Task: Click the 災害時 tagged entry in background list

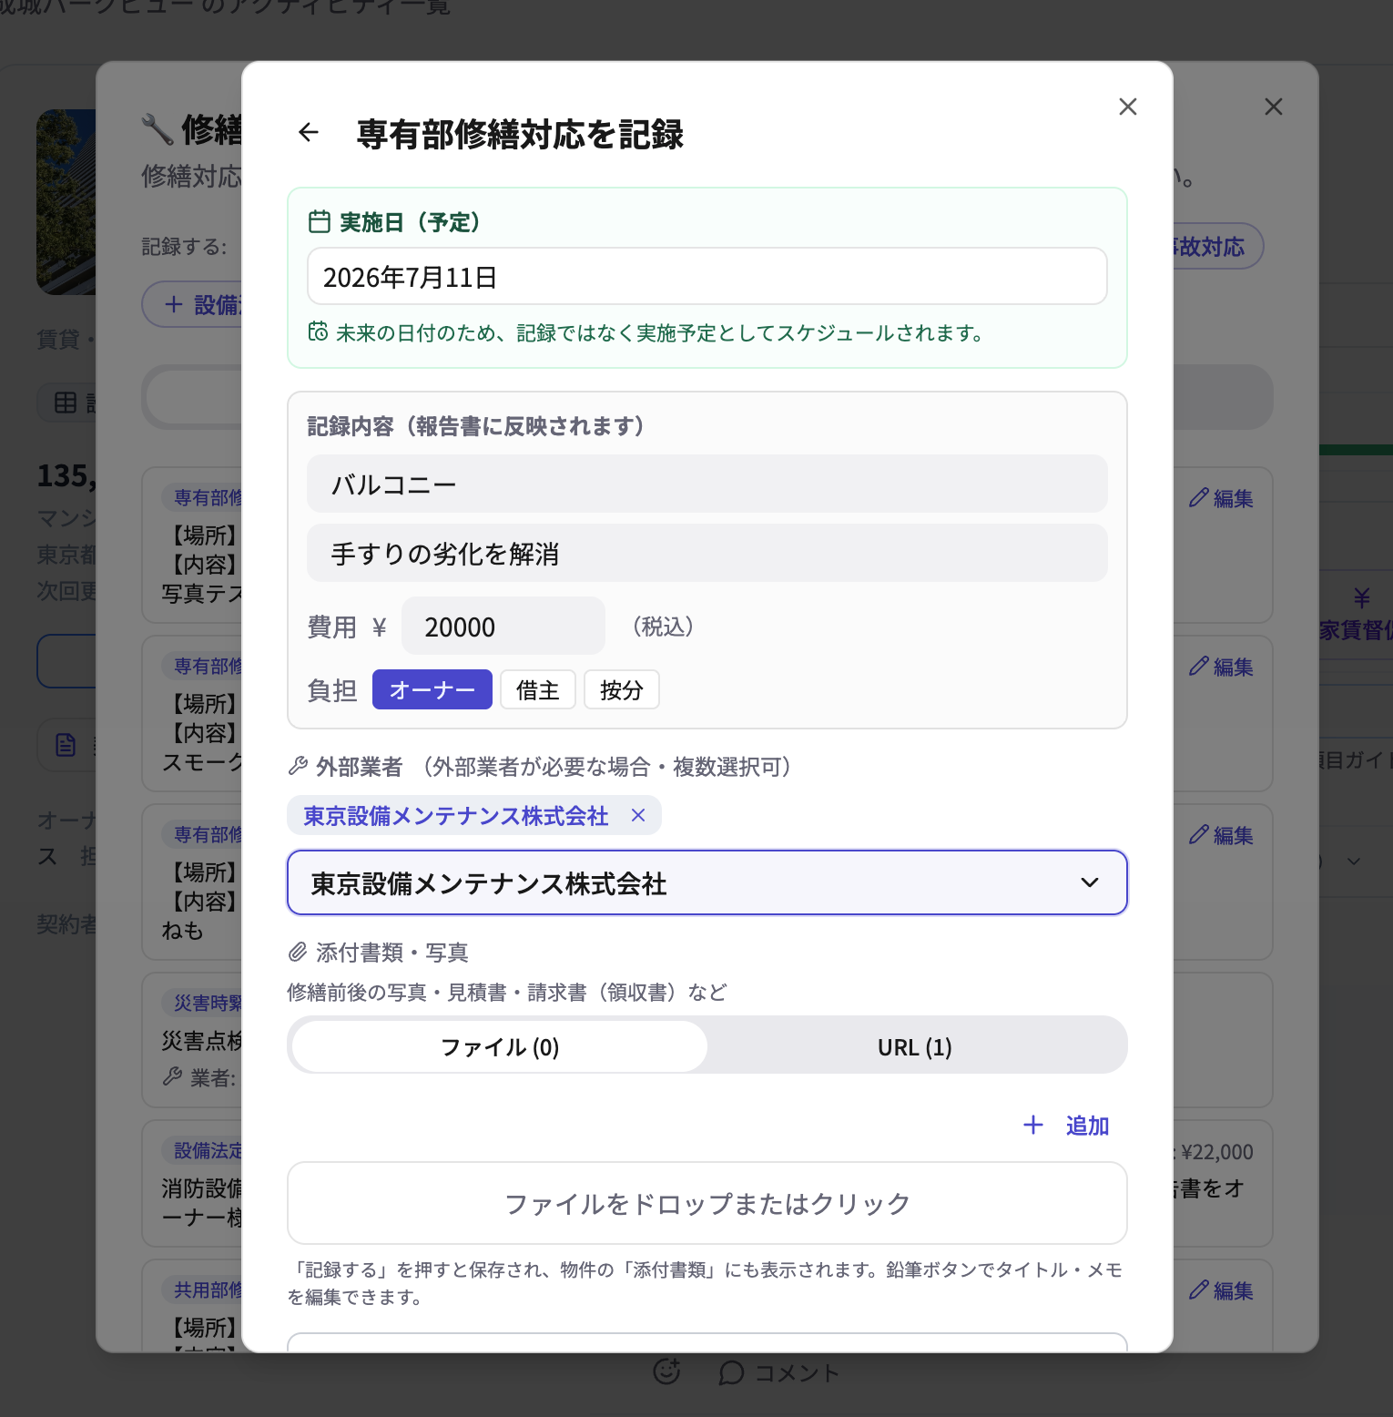Action: tap(192, 1039)
